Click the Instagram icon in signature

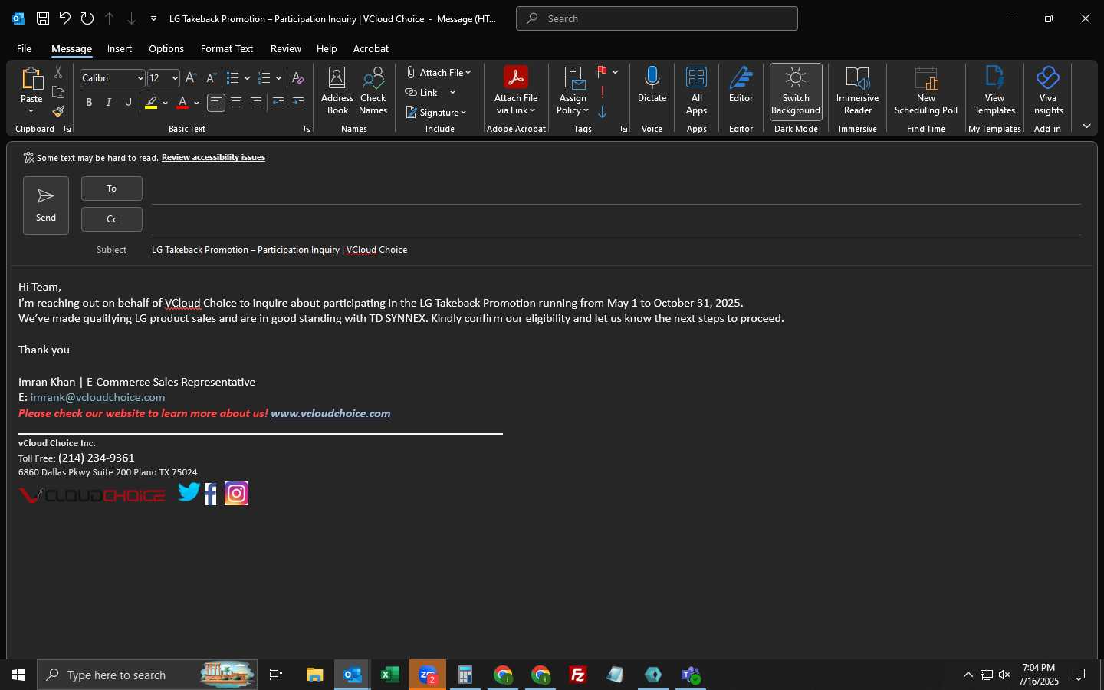coord(236,493)
